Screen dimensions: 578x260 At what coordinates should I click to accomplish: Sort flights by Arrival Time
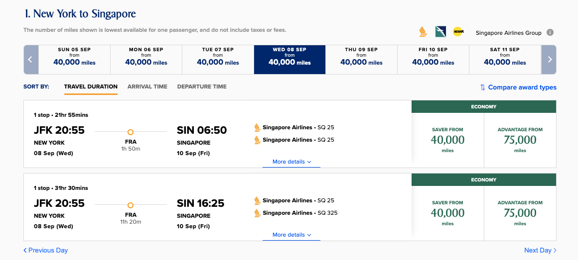tap(147, 87)
